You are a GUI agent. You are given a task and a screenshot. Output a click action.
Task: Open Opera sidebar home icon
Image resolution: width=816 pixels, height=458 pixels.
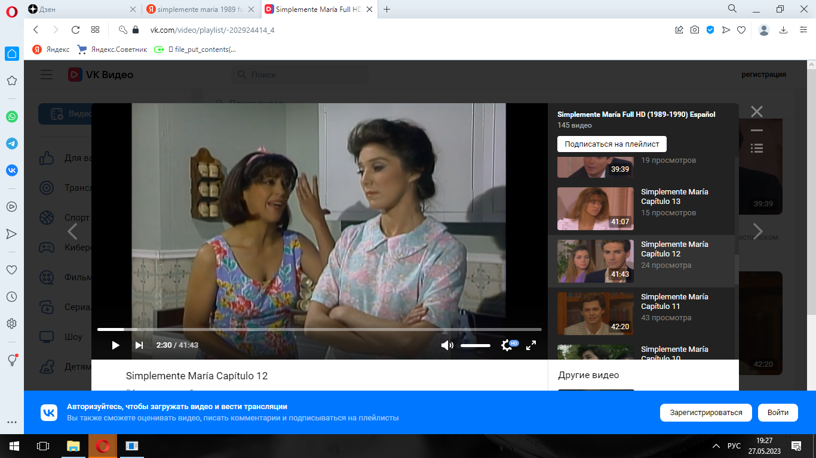(12, 54)
